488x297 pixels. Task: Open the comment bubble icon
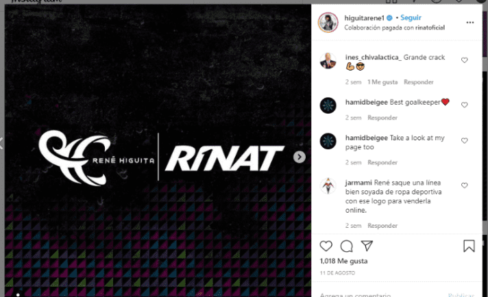click(x=346, y=246)
